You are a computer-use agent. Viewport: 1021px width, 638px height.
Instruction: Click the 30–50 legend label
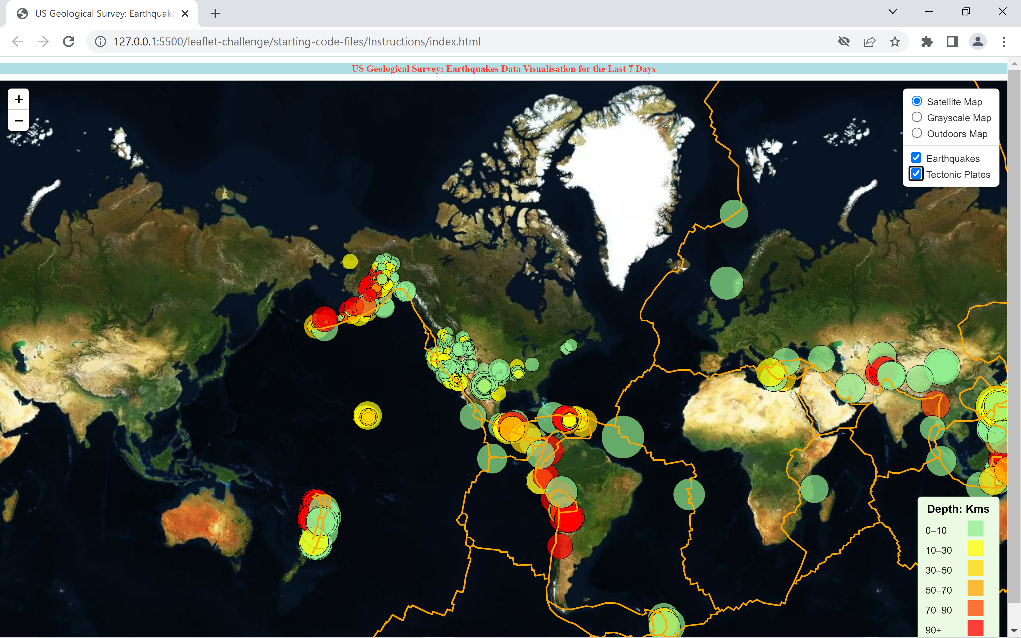939,570
